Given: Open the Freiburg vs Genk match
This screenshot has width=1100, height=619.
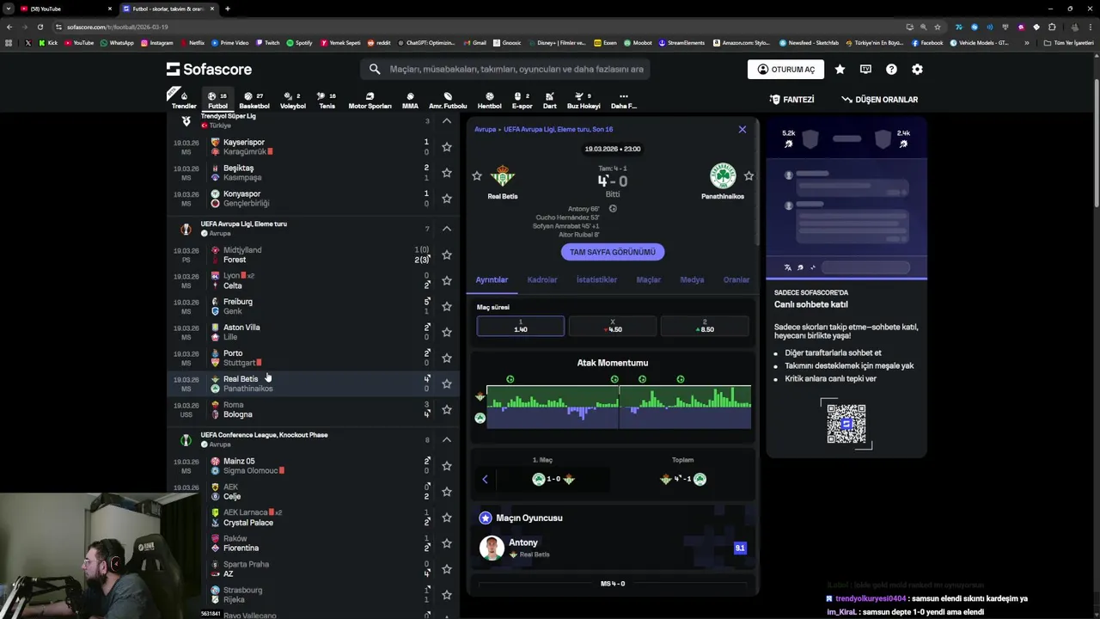Looking at the screenshot, I should pos(314,306).
